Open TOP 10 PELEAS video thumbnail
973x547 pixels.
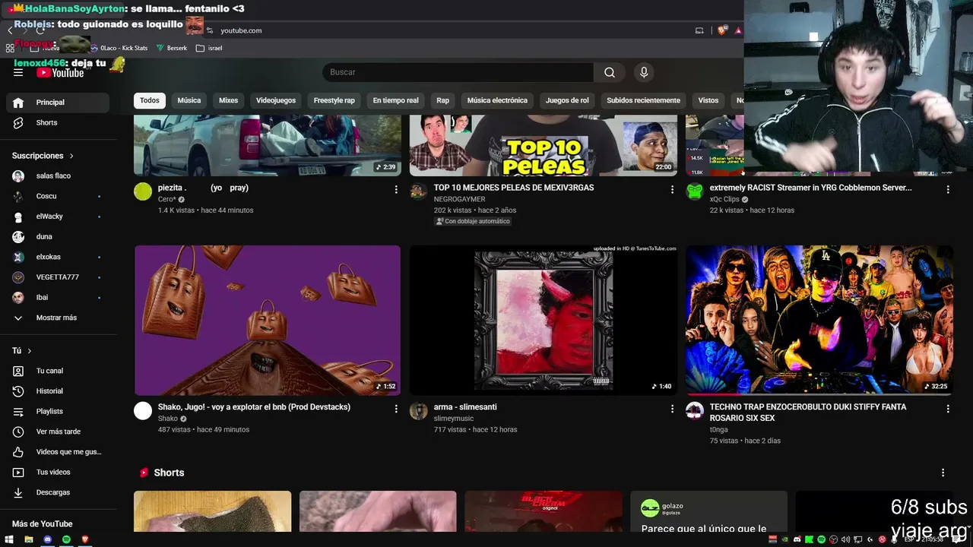pos(544,145)
